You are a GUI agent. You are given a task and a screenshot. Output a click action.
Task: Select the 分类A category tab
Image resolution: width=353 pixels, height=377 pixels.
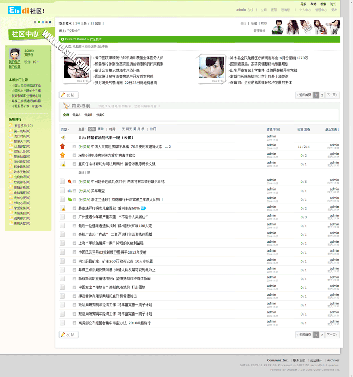pyautogui.click(x=76, y=115)
